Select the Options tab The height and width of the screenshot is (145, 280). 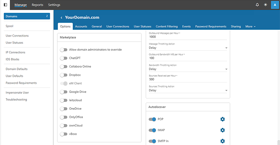click(65, 27)
